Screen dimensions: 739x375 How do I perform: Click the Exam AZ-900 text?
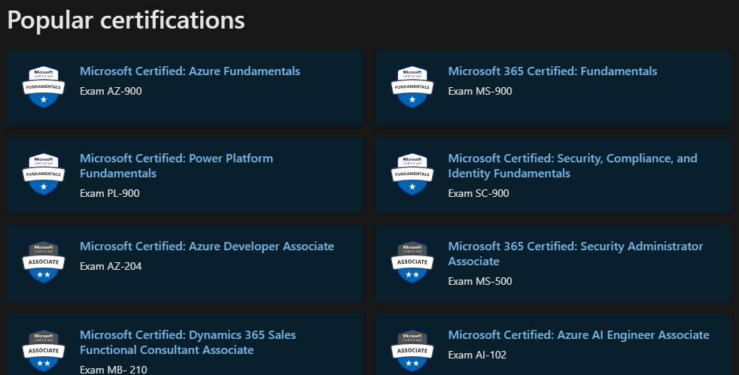click(x=111, y=92)
